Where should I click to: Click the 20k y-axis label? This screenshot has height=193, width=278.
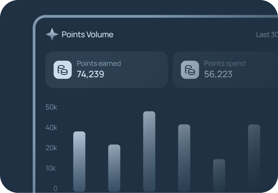[x=51, y=148]
